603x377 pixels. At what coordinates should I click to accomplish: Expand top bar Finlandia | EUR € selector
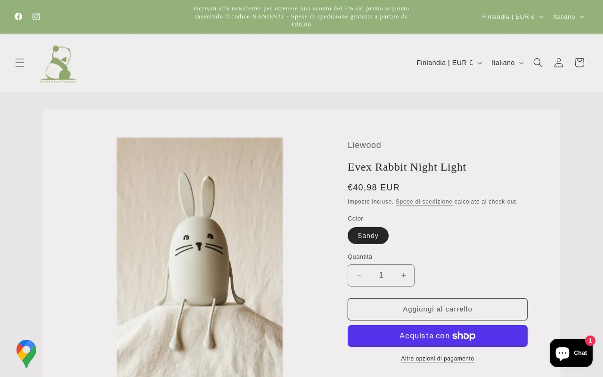pyautogui.click(x=513, y=16)
